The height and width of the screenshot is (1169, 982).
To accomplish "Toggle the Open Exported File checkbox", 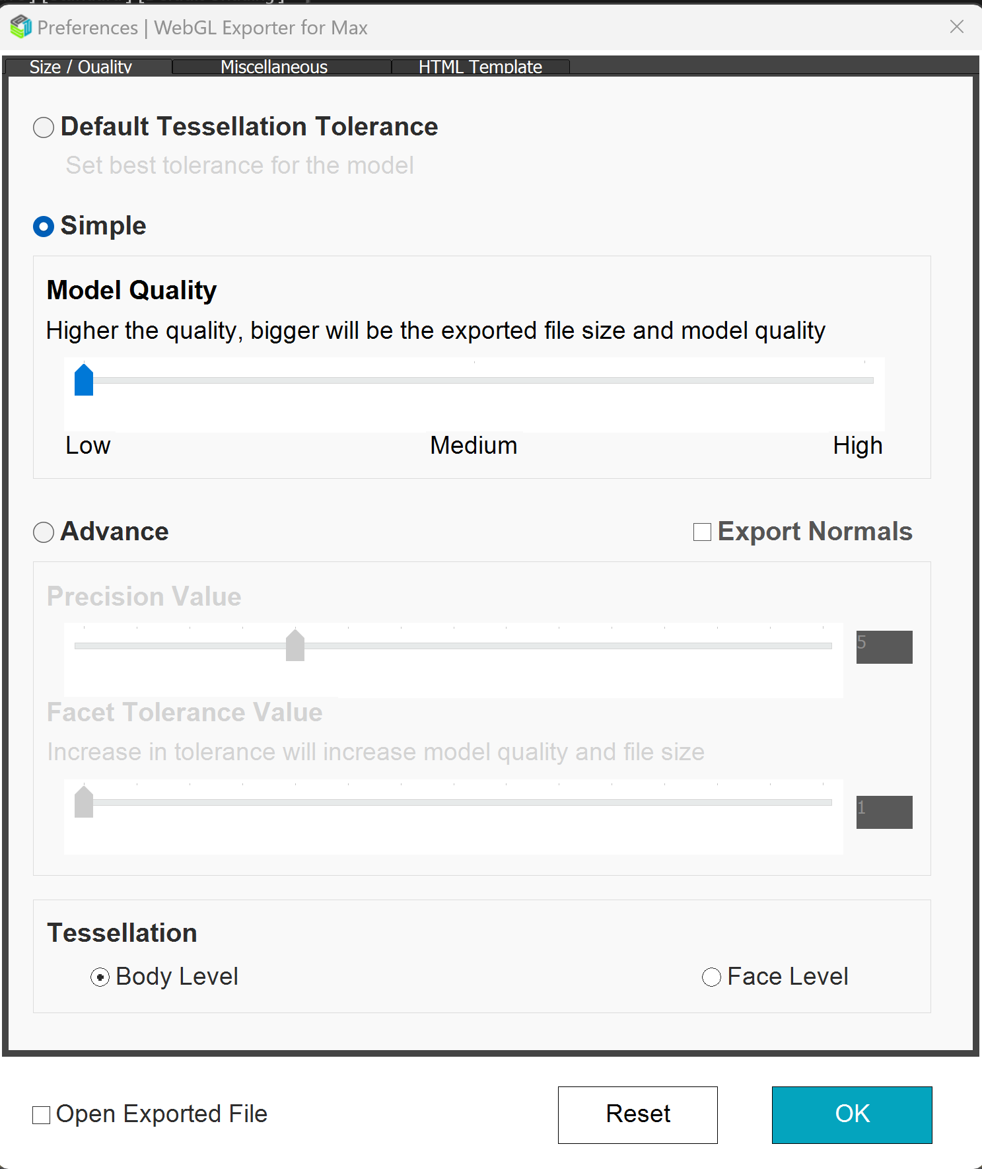I will point(42,1116).
